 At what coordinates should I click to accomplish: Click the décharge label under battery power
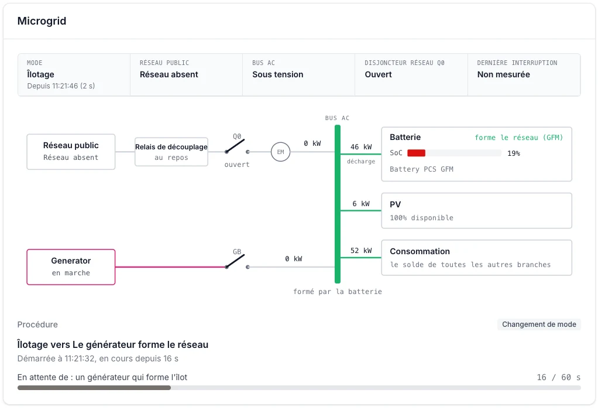[x=361, y=162]
